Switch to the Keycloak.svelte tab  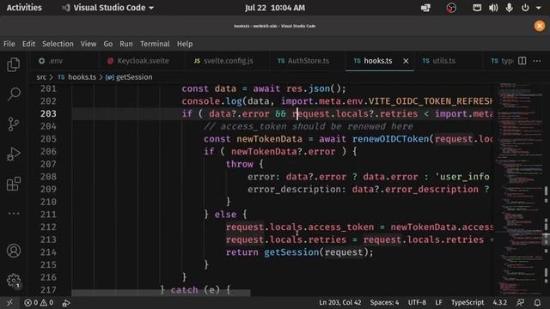[x=142, y=61]
